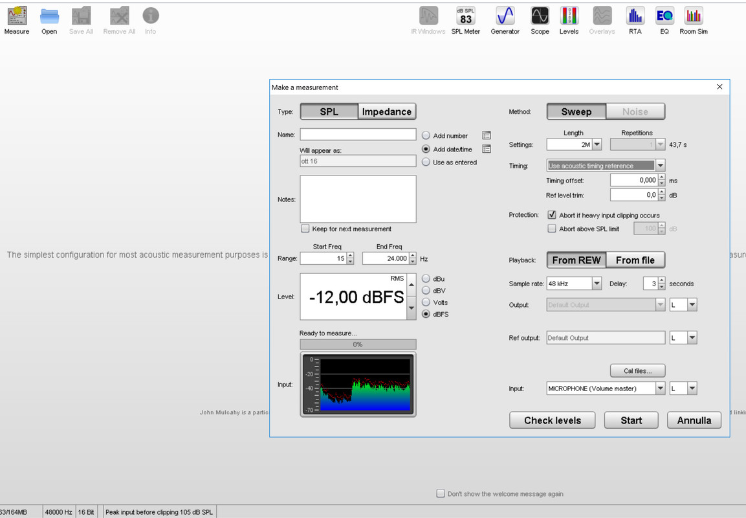Viewport: 746px width, 518px height.
Task: Choose playback From file
Action: 635,260
